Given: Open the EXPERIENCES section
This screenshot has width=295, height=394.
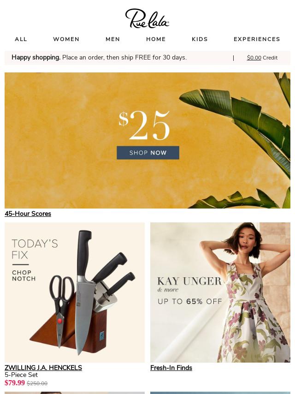Looking at the screenshot, I should pos(257,39).
